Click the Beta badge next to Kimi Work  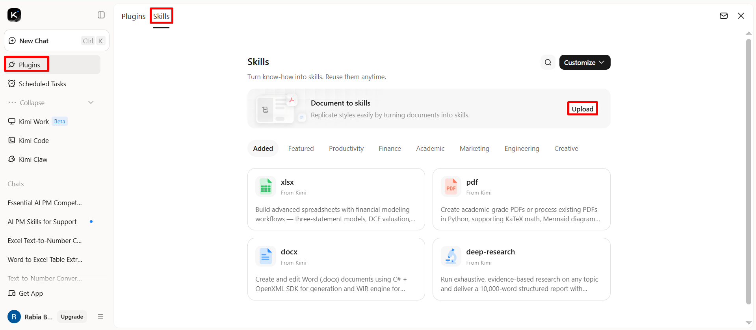click(x=60, y=121)
